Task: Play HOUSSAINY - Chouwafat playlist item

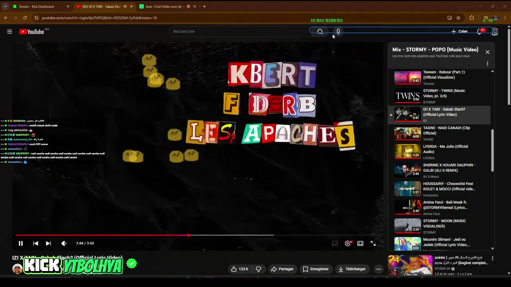Action: pyautogui.click(x=439, y=189)
